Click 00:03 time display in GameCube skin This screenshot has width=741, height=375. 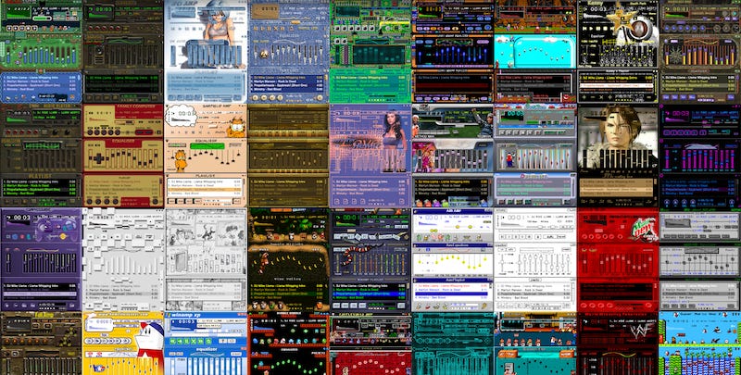pyautogui.click(x=21, y=218)
